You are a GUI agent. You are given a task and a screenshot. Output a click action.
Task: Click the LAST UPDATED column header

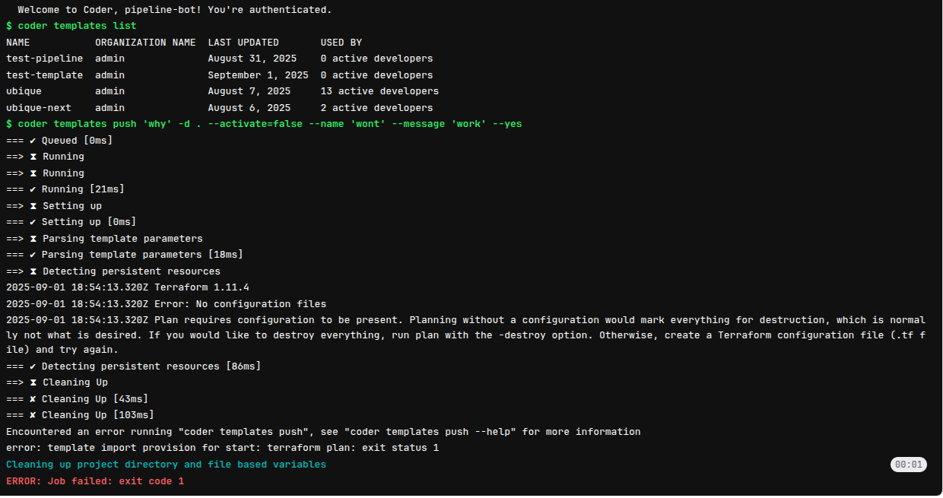point(243,43)
